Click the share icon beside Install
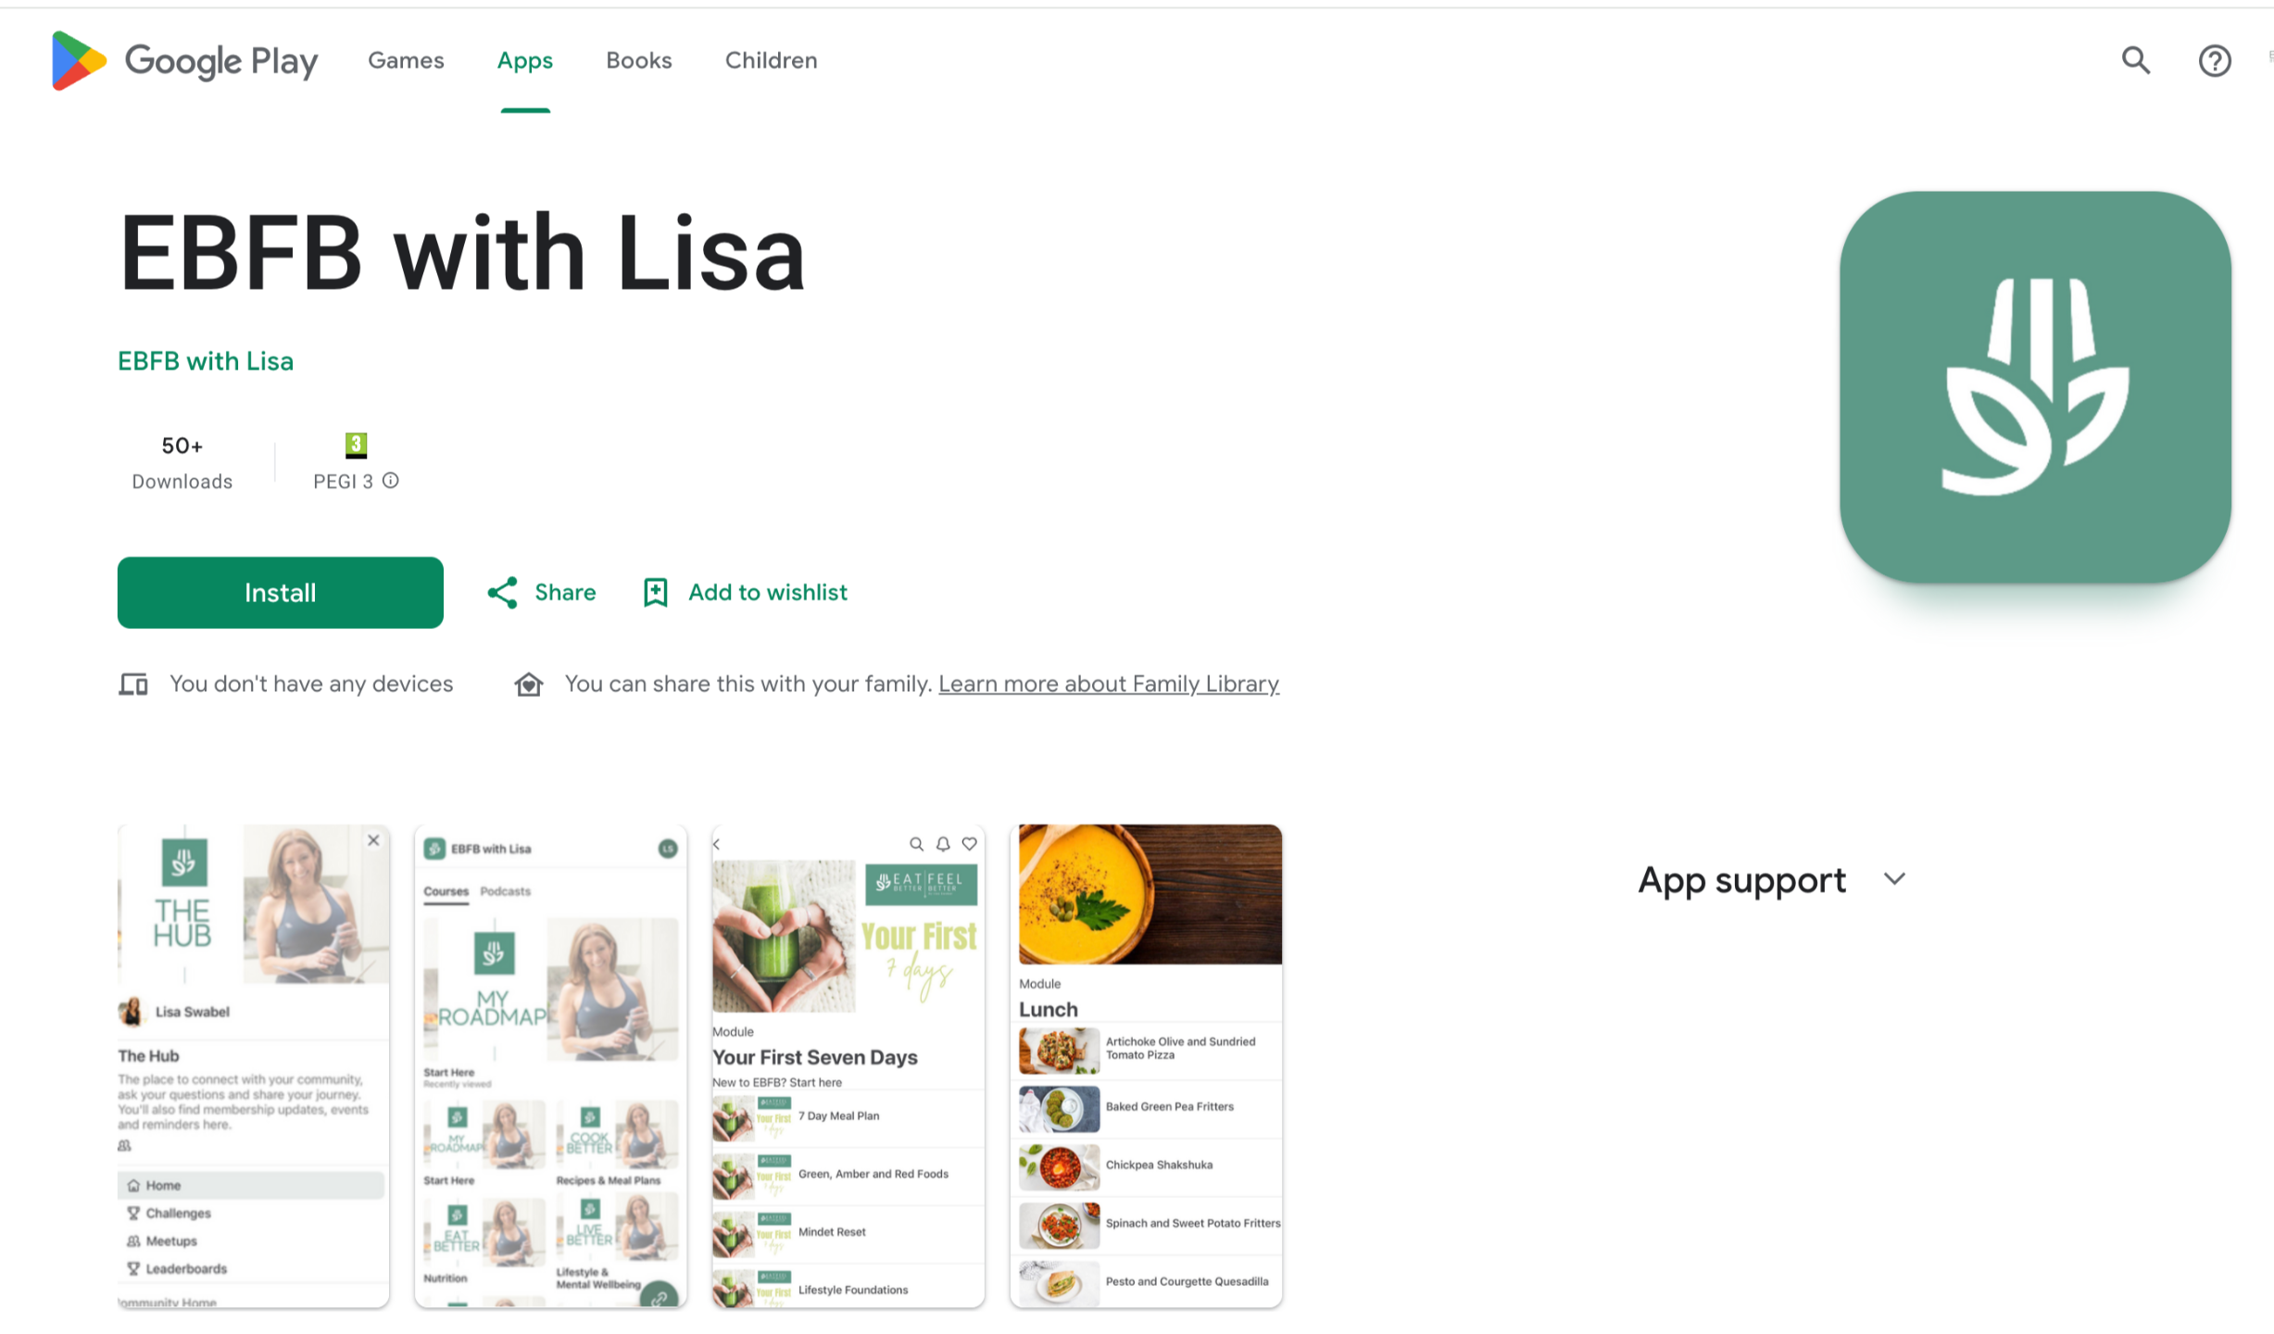Screen dimensions: 2274x1334 [x=502, y=593]
